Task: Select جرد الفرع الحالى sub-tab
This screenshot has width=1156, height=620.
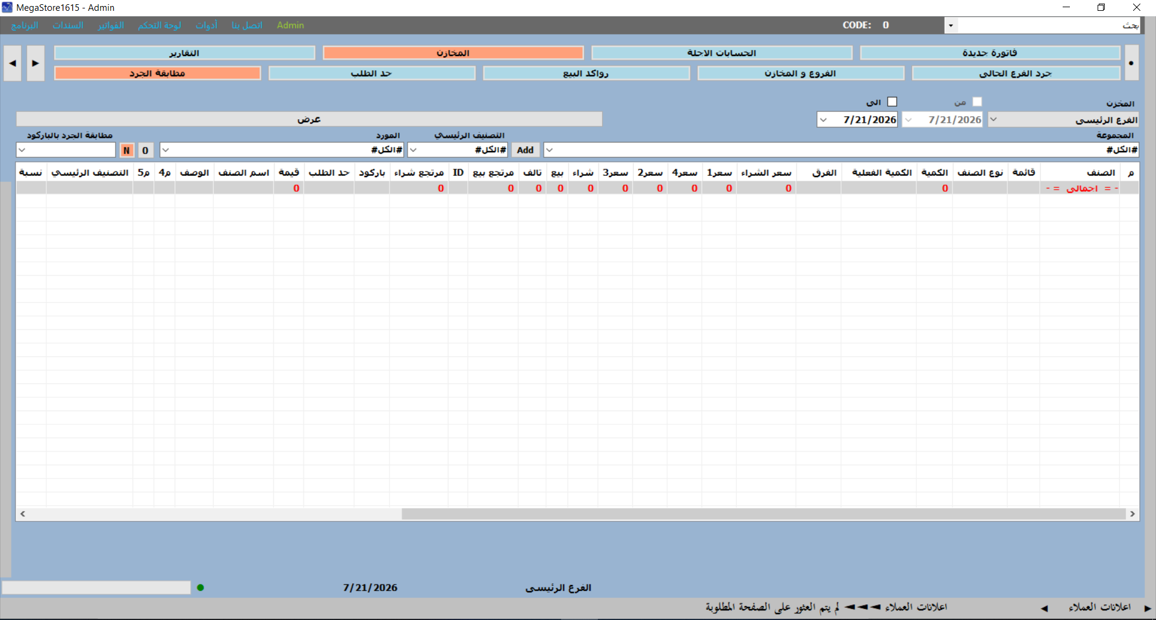Action: [x=1016, y=73]
